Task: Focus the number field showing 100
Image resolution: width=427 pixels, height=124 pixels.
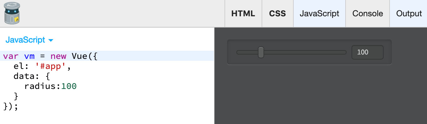Action: [368, 52]
